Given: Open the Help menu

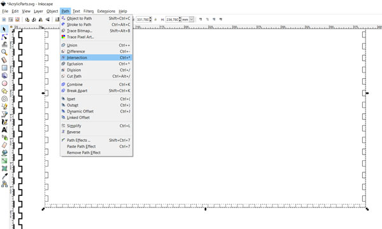Looking at the screenshot, I should coord(123,11).
